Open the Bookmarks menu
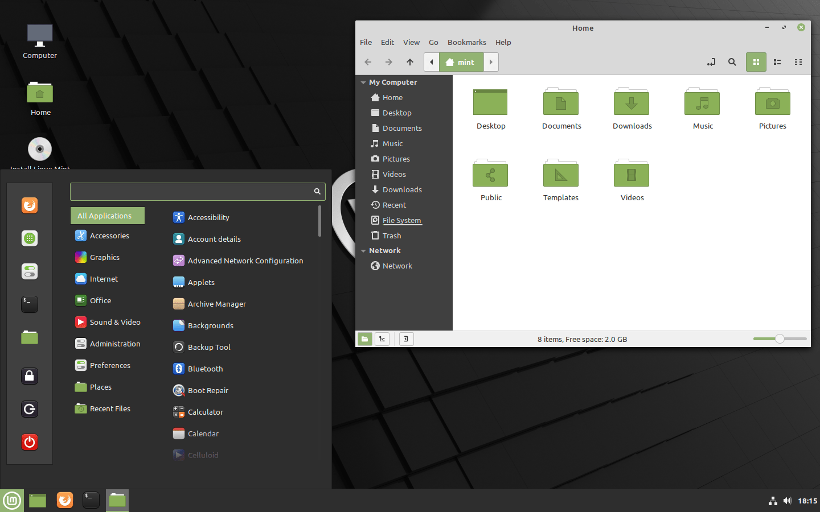 click(466, 42)
